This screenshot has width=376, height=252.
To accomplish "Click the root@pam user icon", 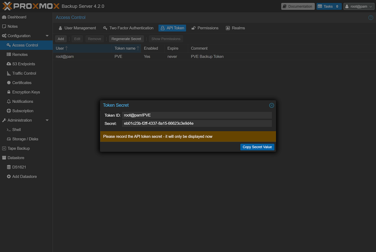I will pos(347,6).
